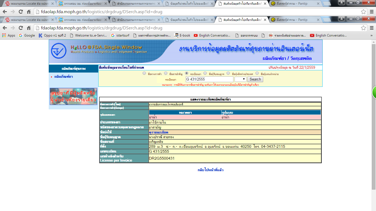Close the ข้อมูลที่น่าสนใจ tab in the lower strip

(x=212, y=20)
